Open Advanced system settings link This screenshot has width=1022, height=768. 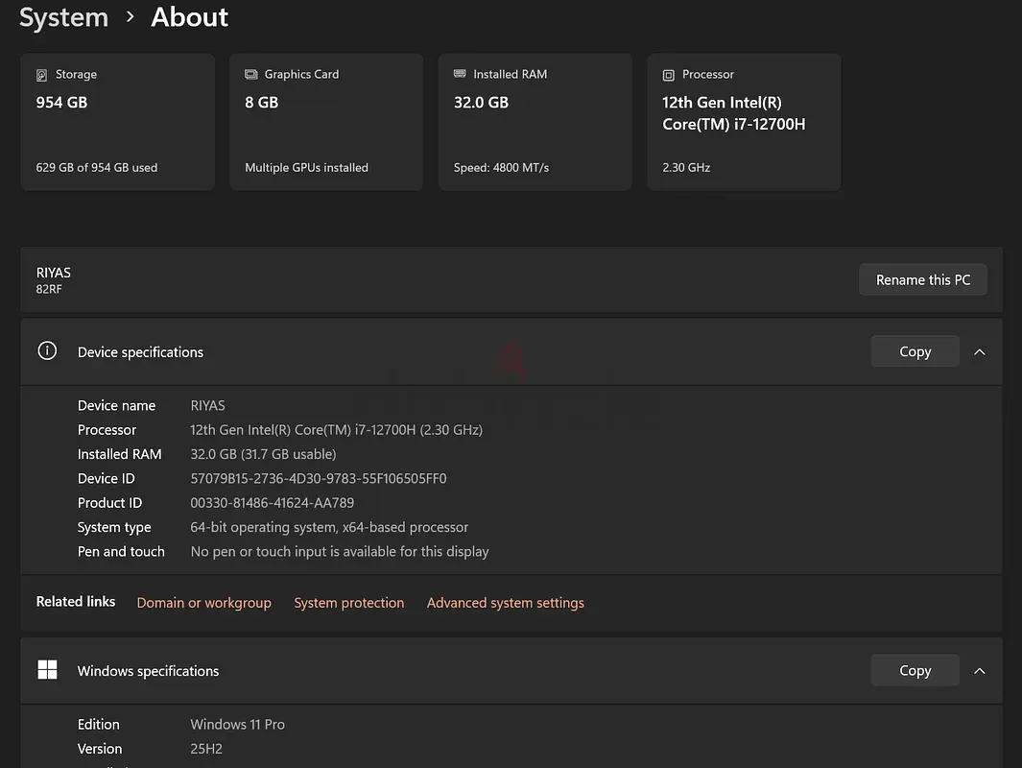(505, 603)
